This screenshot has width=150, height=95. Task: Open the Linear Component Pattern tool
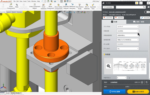click(x=35, y=6)
